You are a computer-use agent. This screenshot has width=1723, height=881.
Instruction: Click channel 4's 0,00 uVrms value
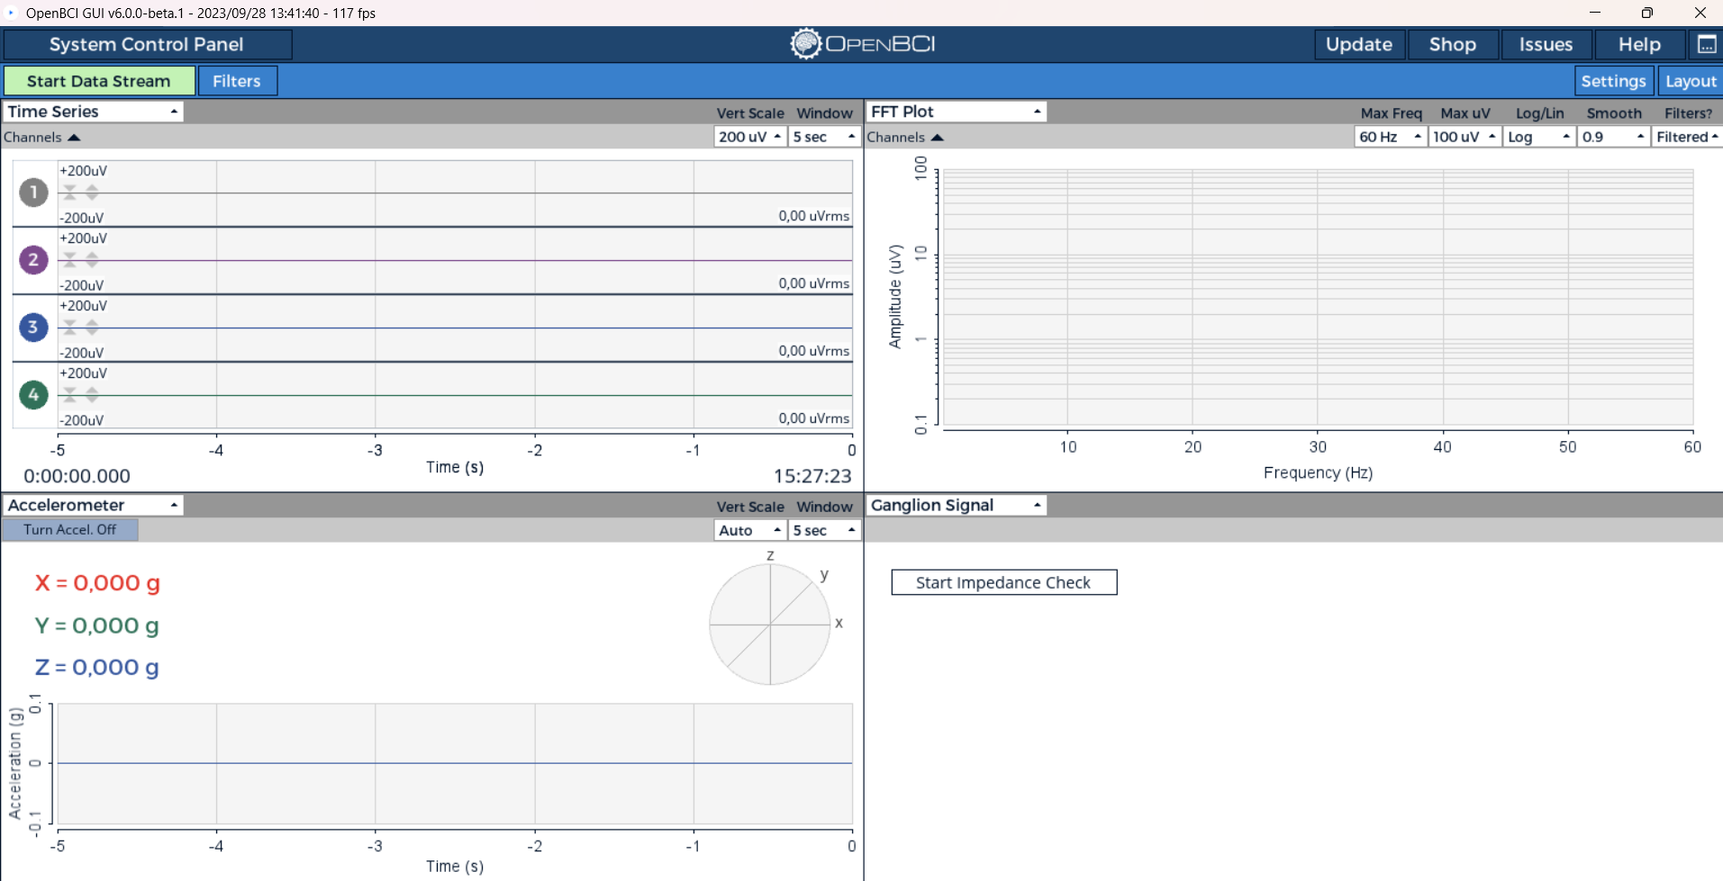point(814,418)
